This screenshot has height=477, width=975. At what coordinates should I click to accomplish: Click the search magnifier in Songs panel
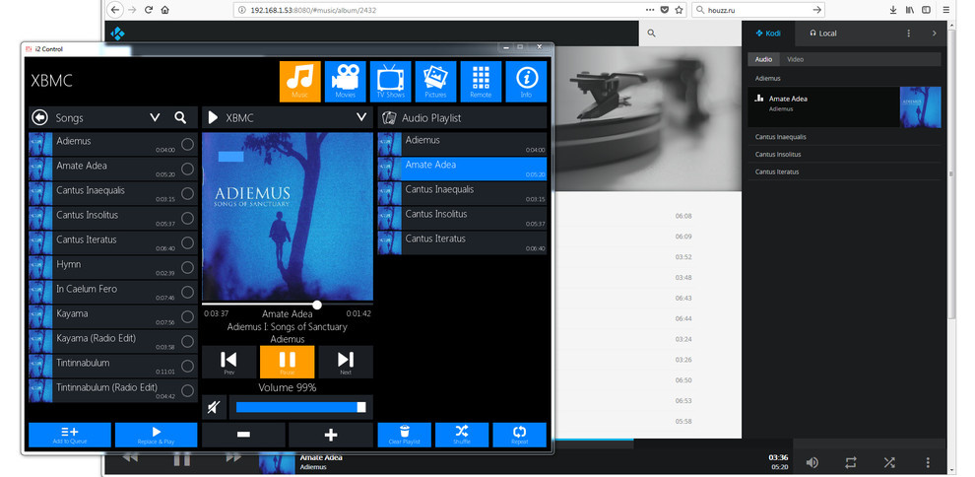[x=180, y=117]
